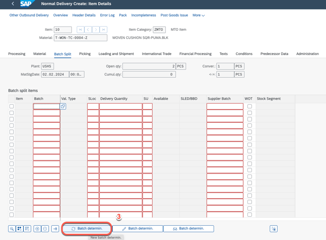Go to first item navigation button
The image size is (326, 240).
[x=81, y=29]
